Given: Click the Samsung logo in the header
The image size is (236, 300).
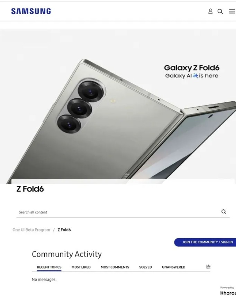Looking at the screenshot, I should pos(31,11).
